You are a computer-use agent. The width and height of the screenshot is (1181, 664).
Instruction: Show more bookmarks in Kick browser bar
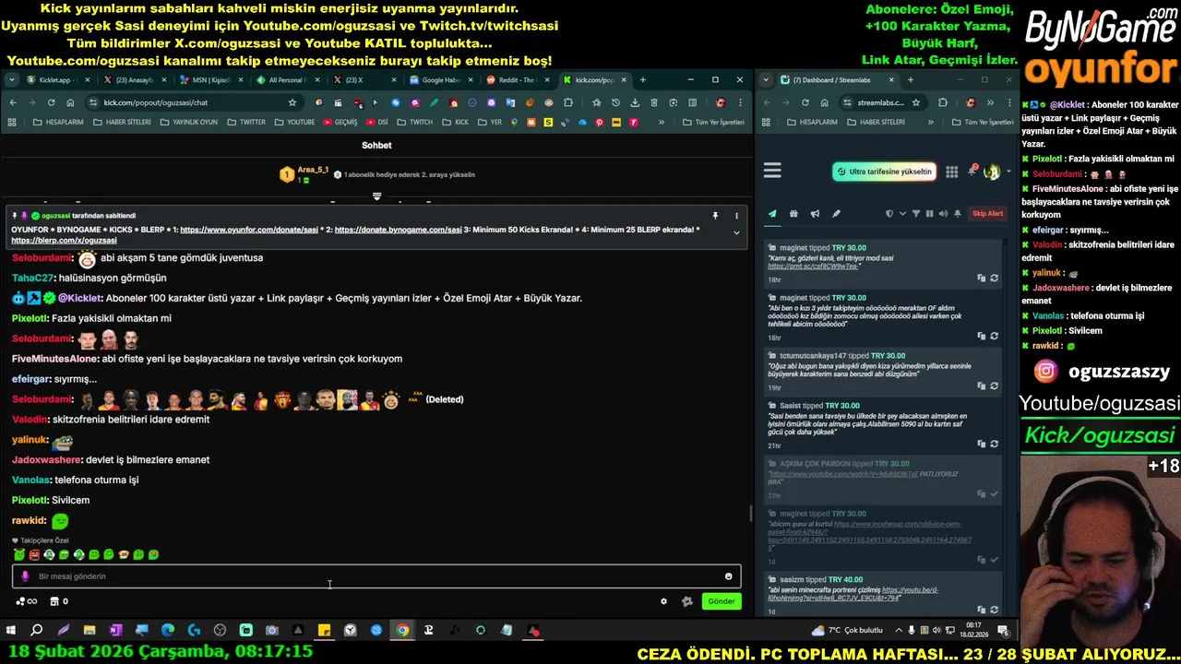click(x=661, y=122)
